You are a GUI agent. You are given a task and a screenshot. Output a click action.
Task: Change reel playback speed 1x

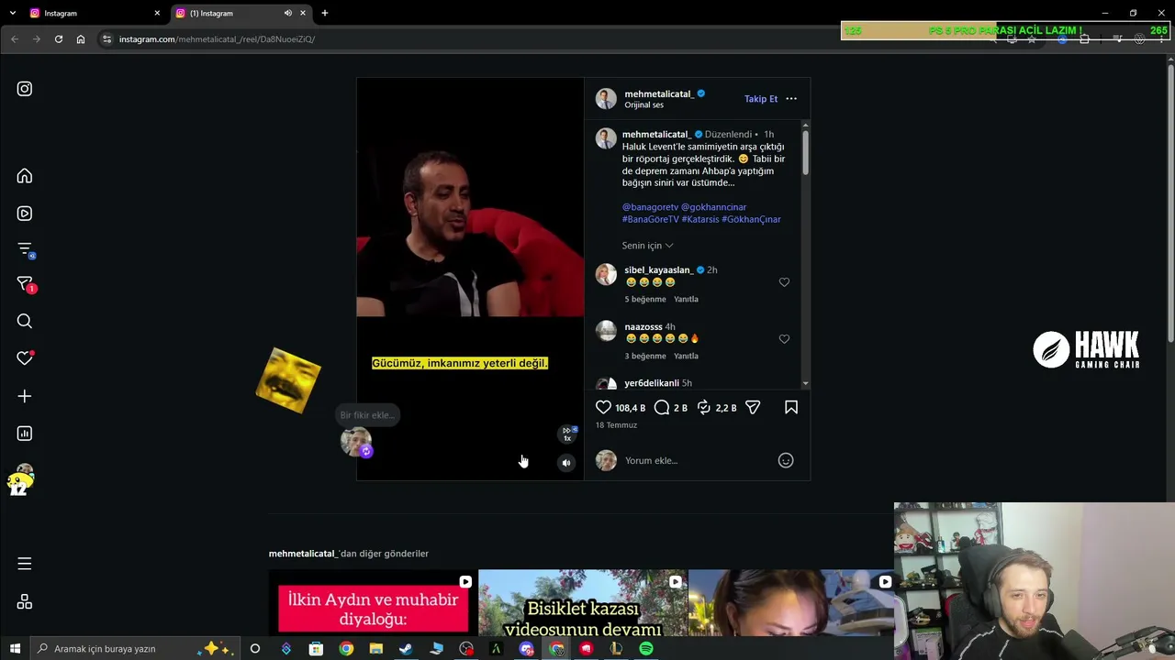tap(568, 434)
